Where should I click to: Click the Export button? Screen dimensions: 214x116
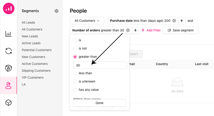[x=136, y=54]
